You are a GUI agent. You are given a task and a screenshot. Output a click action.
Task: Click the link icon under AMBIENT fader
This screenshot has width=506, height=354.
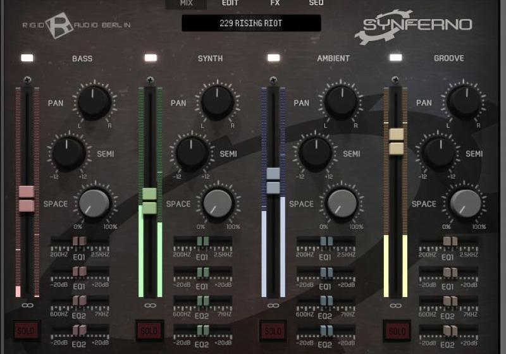[x=273, y=305]
